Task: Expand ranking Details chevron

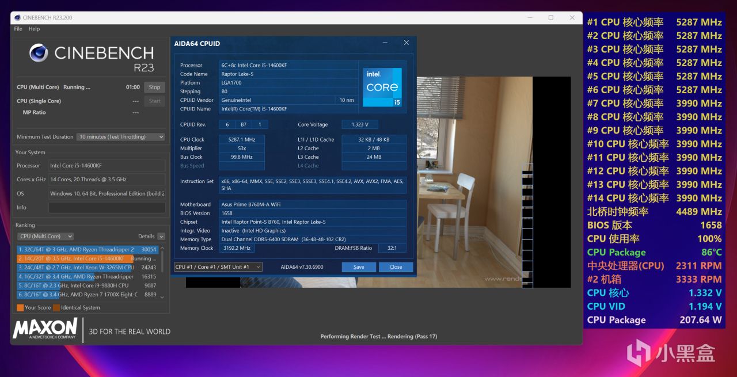Action: [161, 236]
